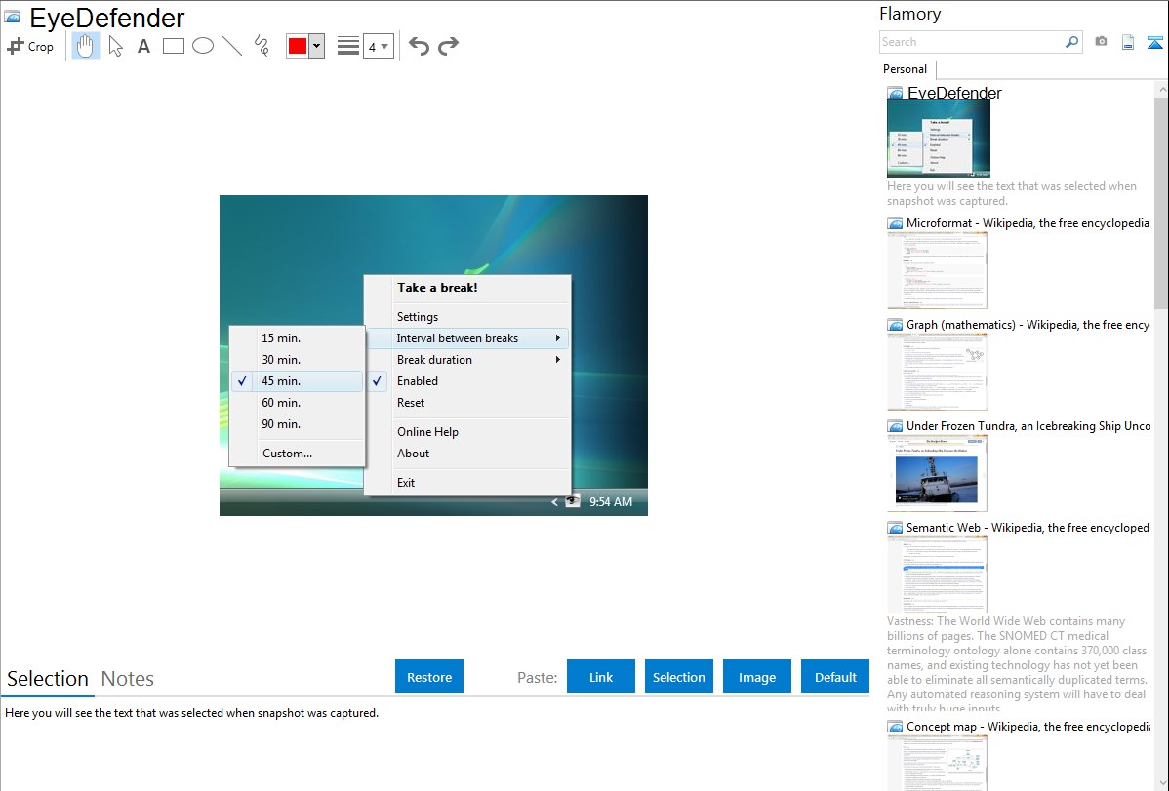Pick the Ellipse shape tool

pos(203,46)
